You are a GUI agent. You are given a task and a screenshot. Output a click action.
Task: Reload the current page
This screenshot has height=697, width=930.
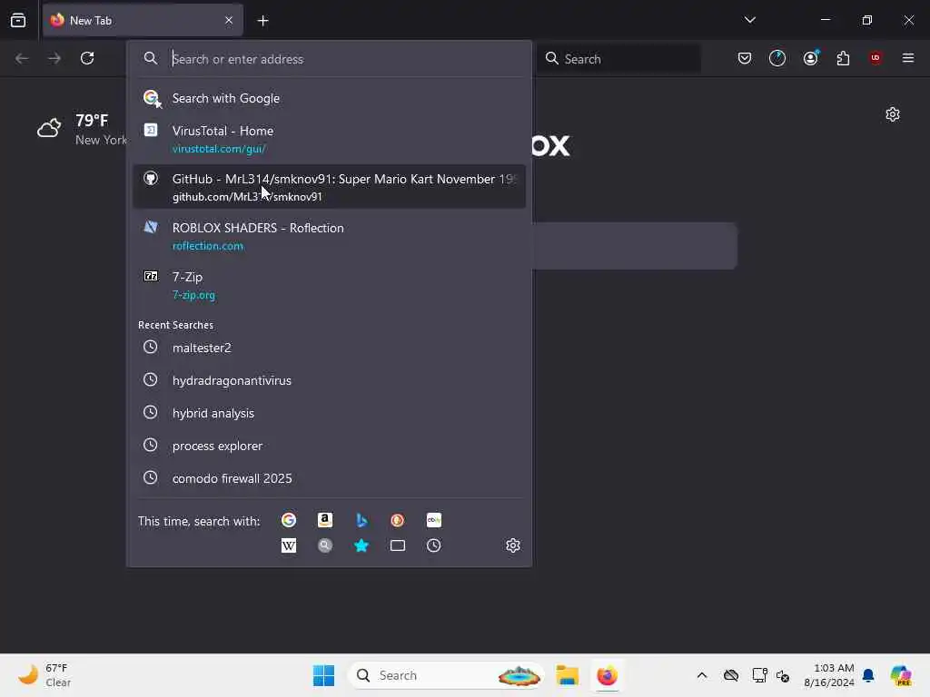pos(87,58)
